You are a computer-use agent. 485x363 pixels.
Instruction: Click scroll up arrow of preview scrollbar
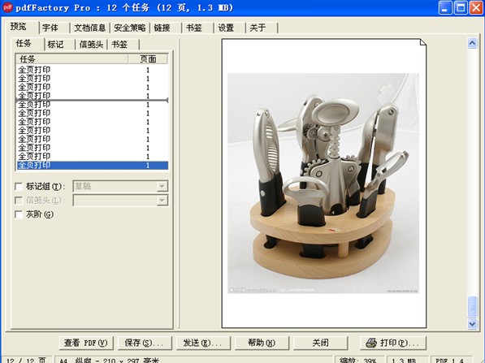pyautogui.click(x=472, y=43)
